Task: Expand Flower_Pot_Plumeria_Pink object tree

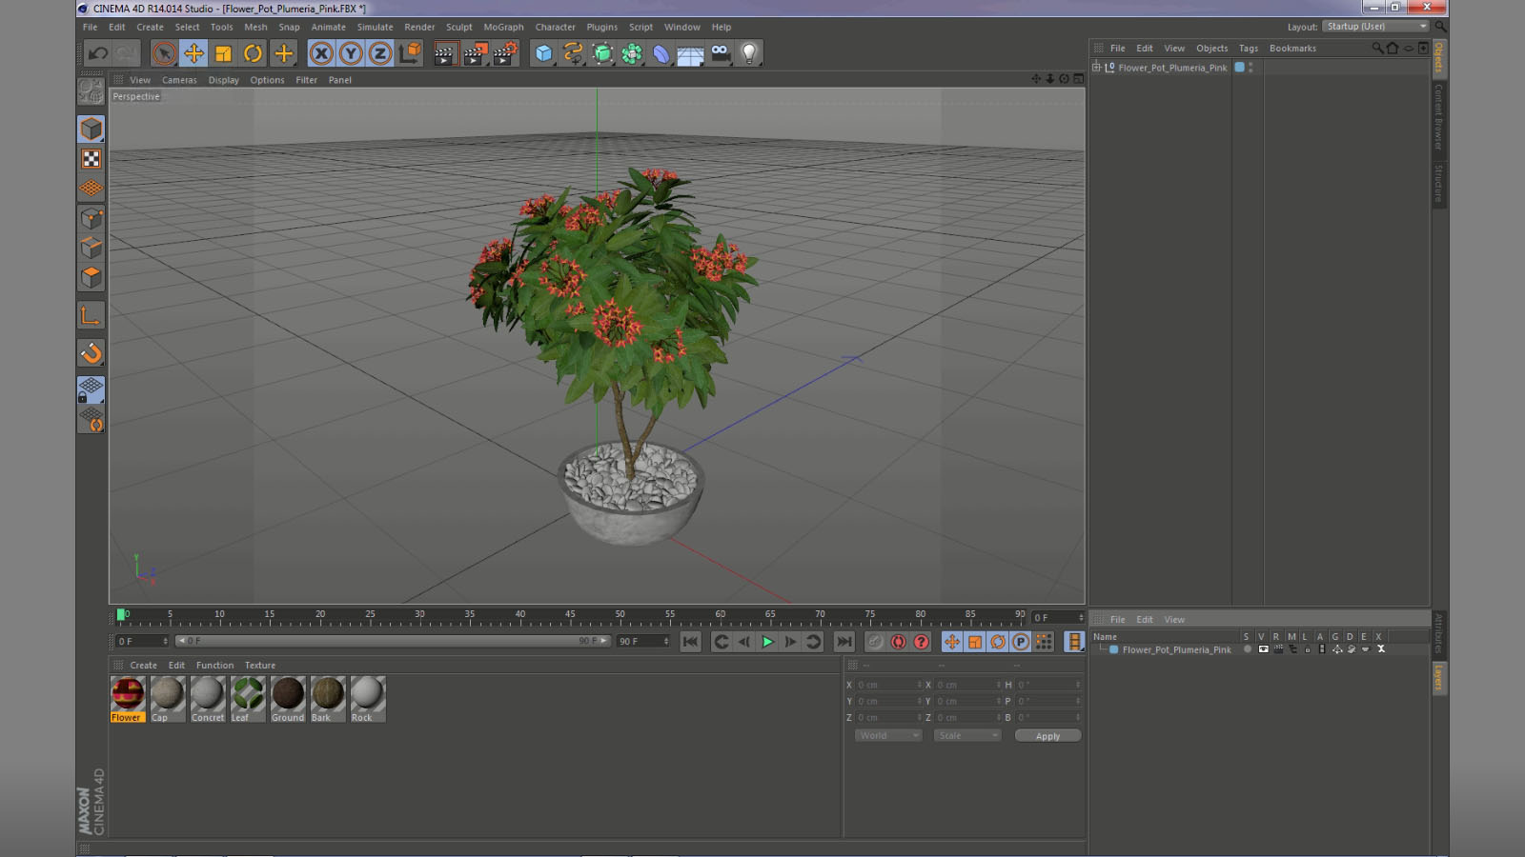Action: pyautogui.click(x=1096, y=68)
